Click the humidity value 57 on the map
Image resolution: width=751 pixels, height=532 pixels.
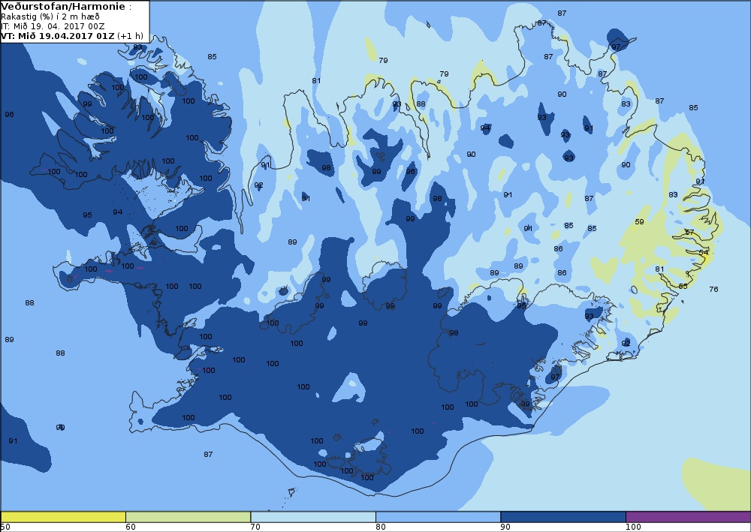point(689,232)
